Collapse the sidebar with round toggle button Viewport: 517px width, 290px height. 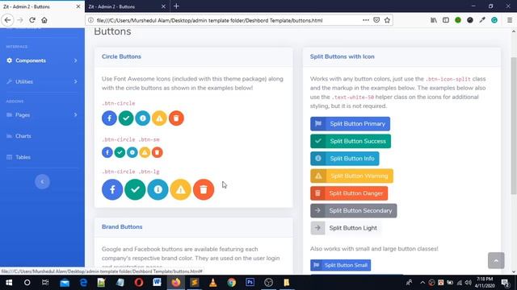pos(42,181)
